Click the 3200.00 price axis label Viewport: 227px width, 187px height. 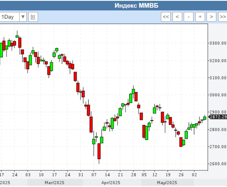(218, 61)
